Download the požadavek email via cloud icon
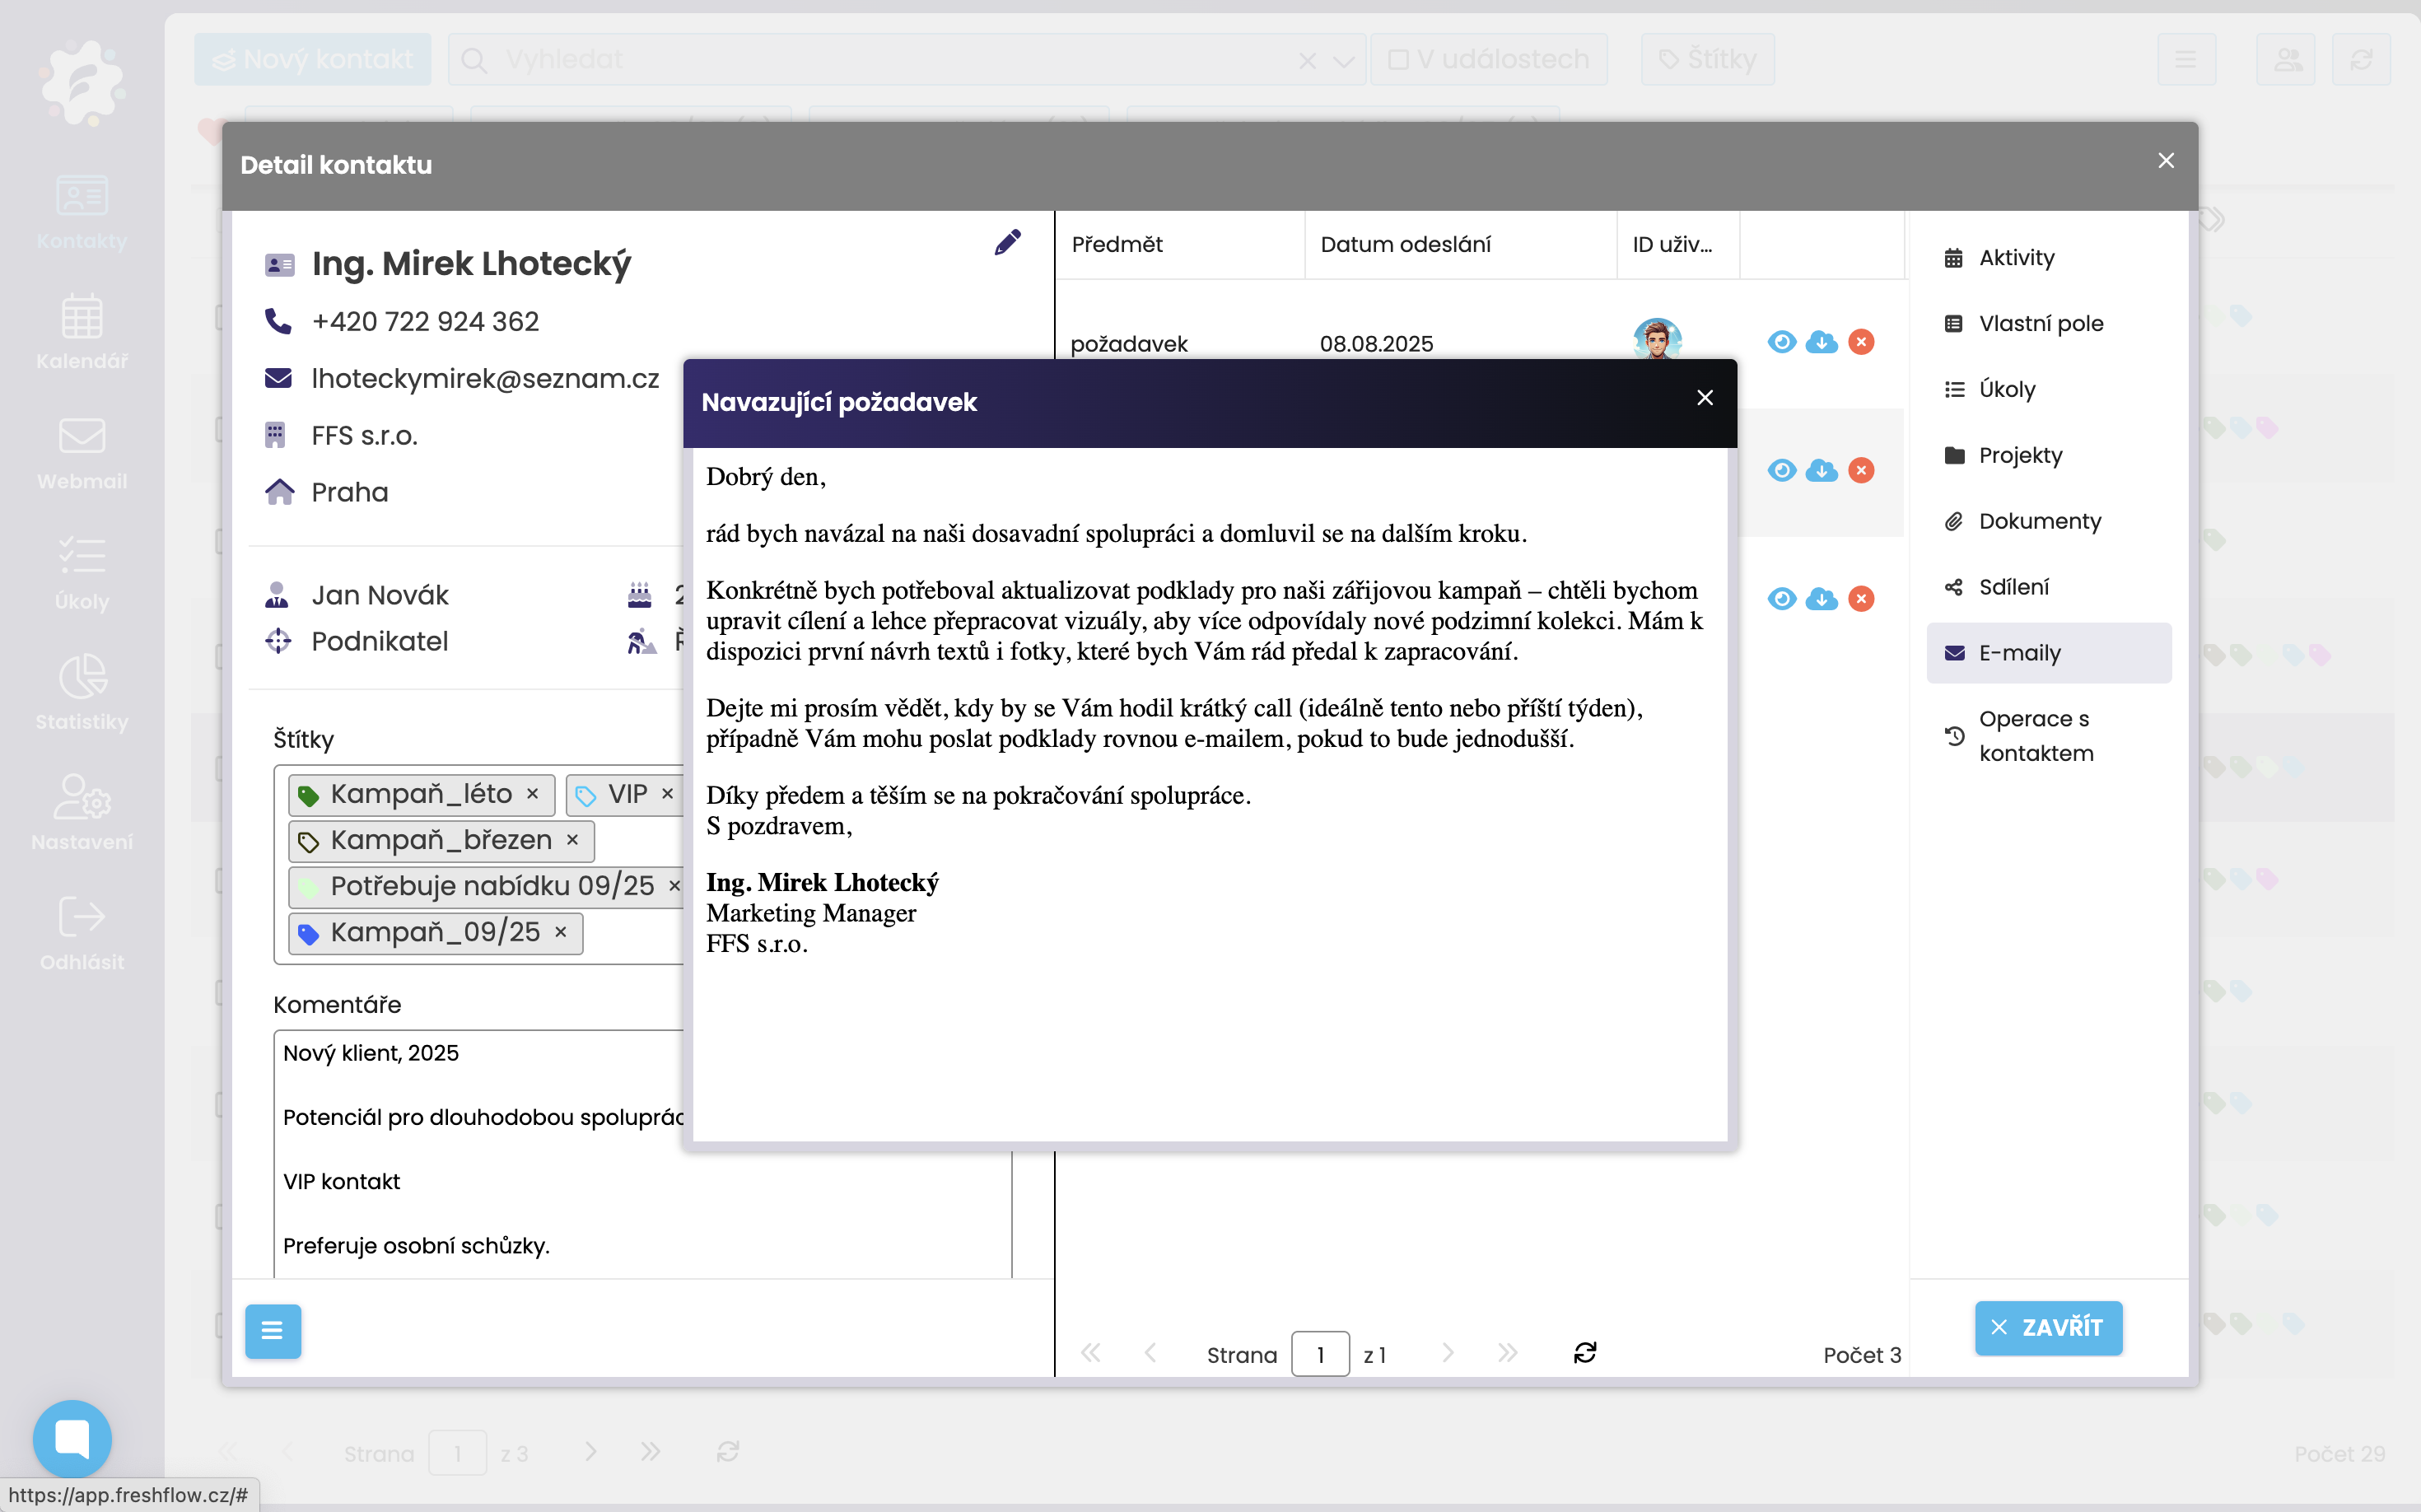This screenshot has height=1512, width=2421. tap(1821, 342)
